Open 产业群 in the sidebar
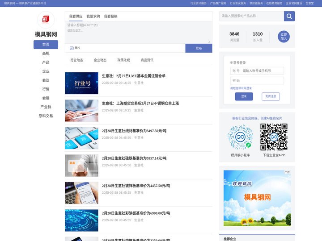 (46, 107)
